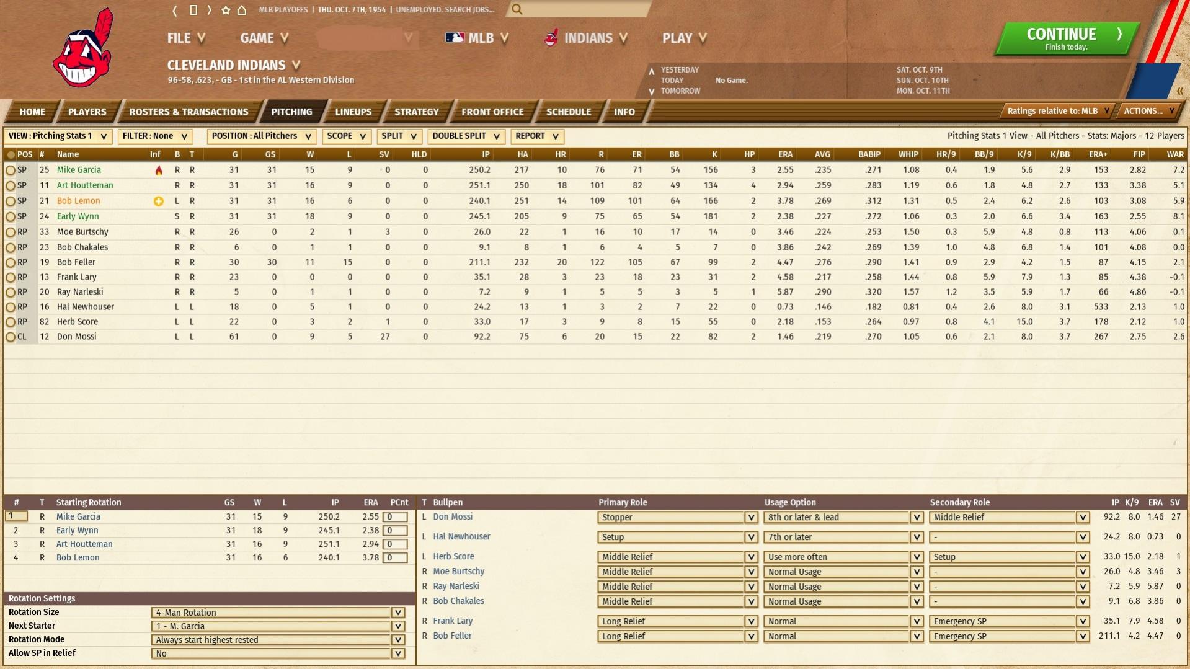The image size is (1190, 669).
Task: Open the FILTER: None dropdown
Action: pyautogui.click(x=155, y=136)
